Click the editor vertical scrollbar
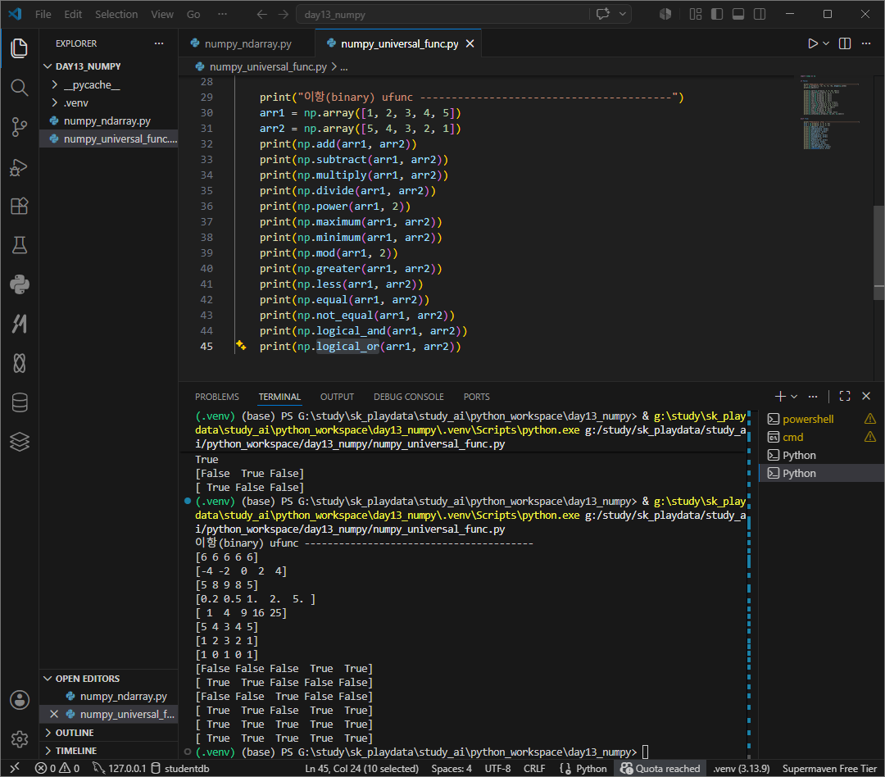This screenshot has height=777, width=885. pos(878,252)
